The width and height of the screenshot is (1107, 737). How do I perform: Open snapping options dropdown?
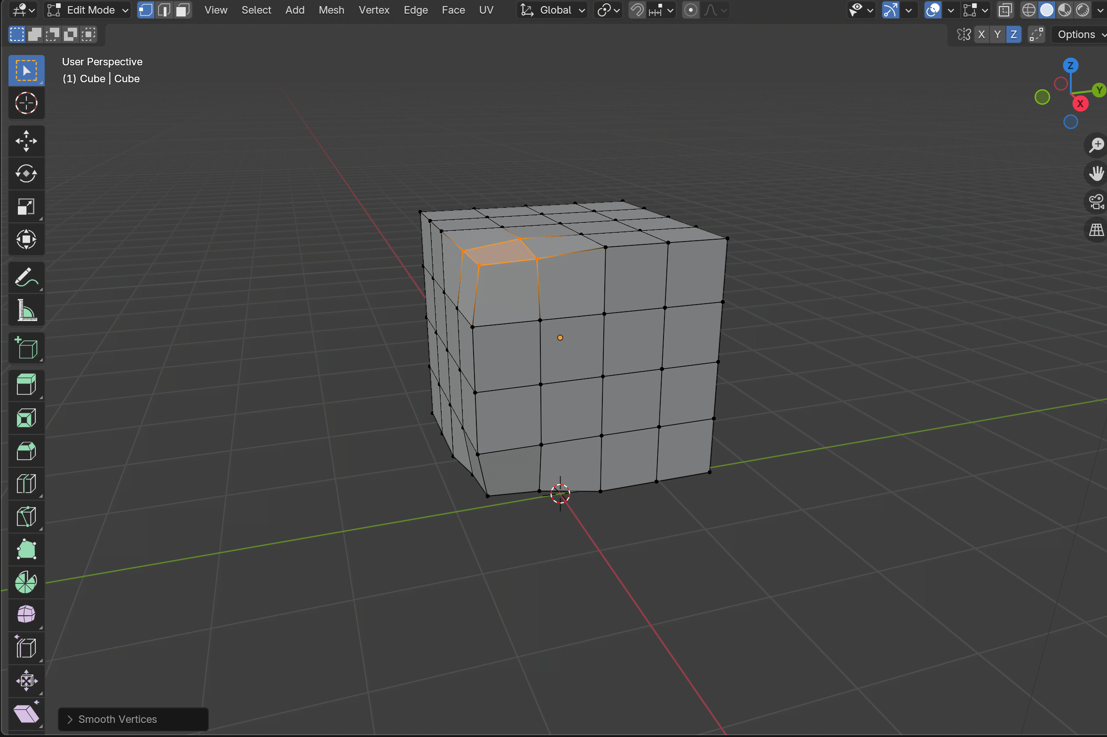click(x=661, y=10)
